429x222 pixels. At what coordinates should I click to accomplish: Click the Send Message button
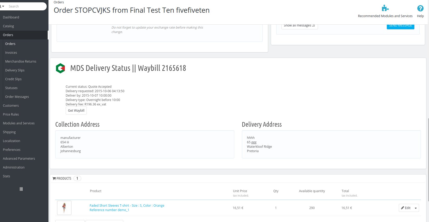coord(400,26)
